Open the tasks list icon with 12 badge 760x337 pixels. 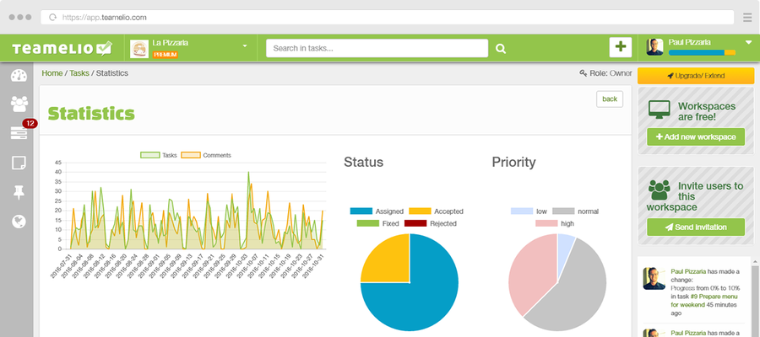tap(19, 133)
